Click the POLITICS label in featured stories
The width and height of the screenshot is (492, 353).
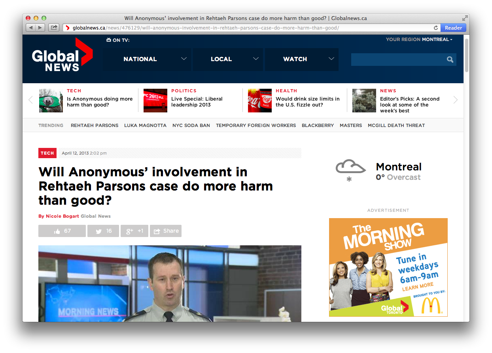point(184,91)
